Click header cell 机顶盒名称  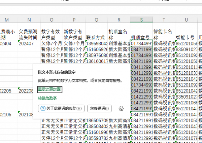point(119,31)
